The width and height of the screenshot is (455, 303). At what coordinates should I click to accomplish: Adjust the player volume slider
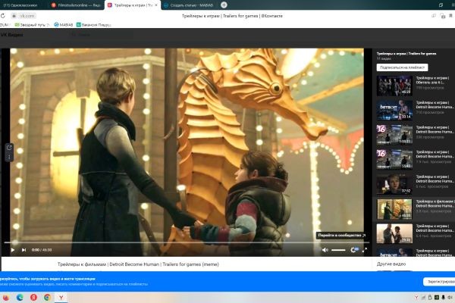[338, 250]
